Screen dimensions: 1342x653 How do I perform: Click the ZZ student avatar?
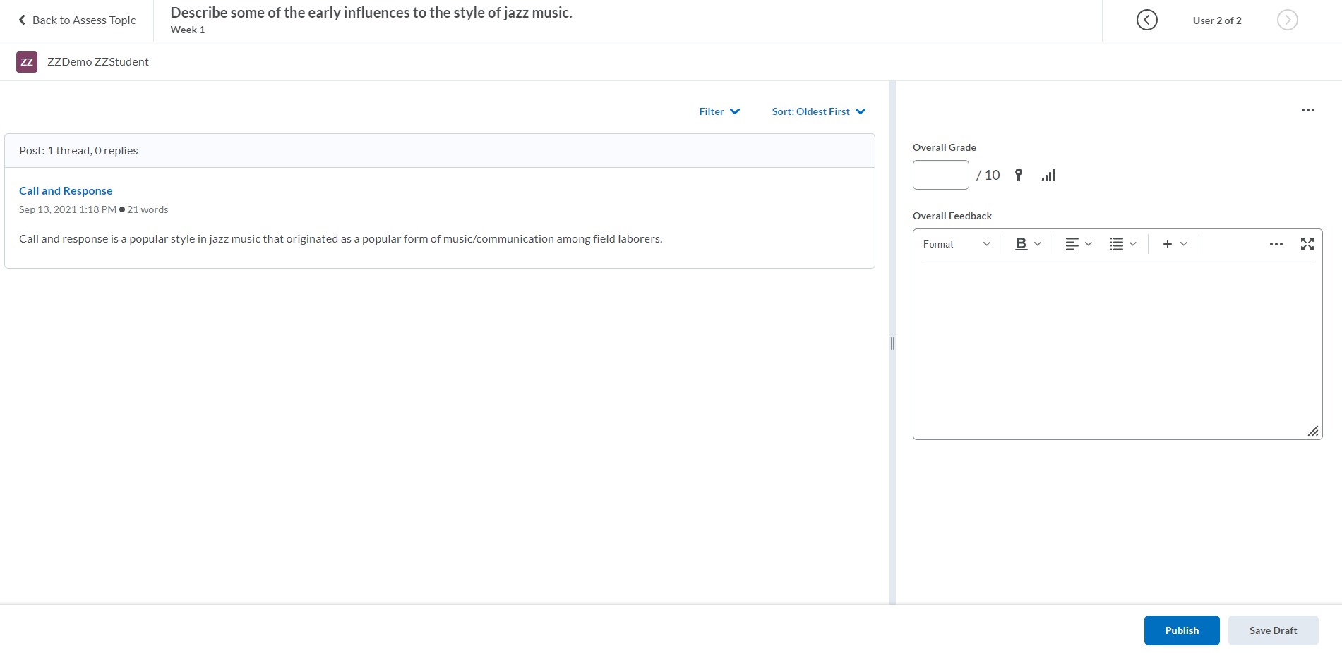[x=27, y=62]
